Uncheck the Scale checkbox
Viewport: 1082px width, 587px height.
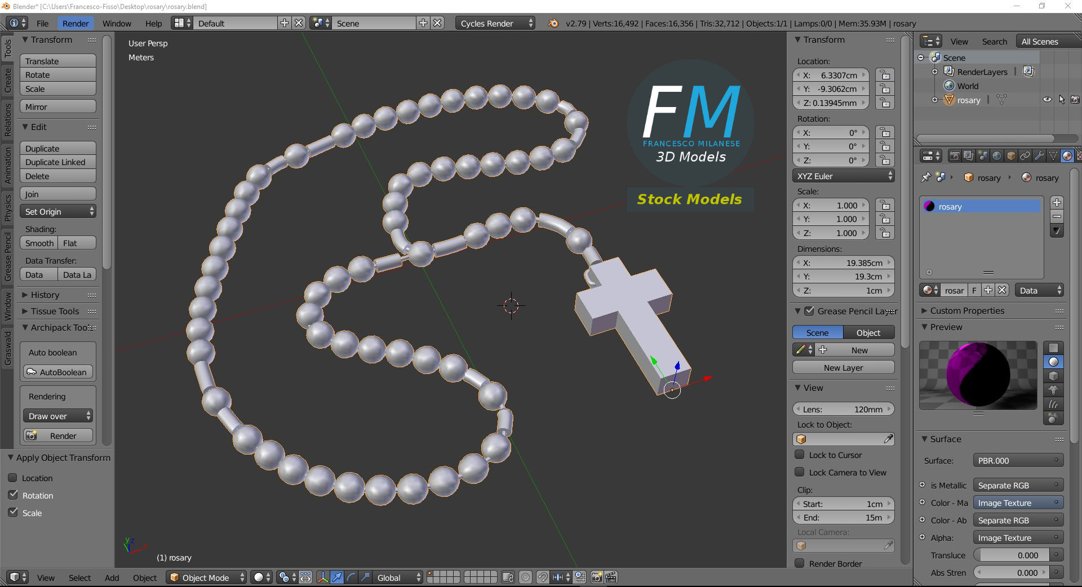point(13,513)
